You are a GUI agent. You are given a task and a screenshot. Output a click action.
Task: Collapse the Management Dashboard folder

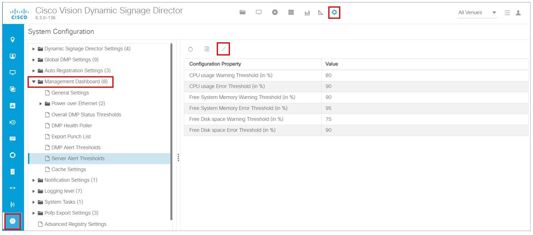34,82
